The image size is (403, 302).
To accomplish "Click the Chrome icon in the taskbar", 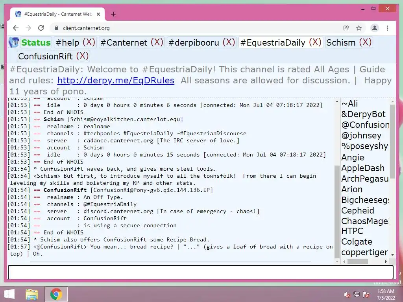I will tap(56, 294).
